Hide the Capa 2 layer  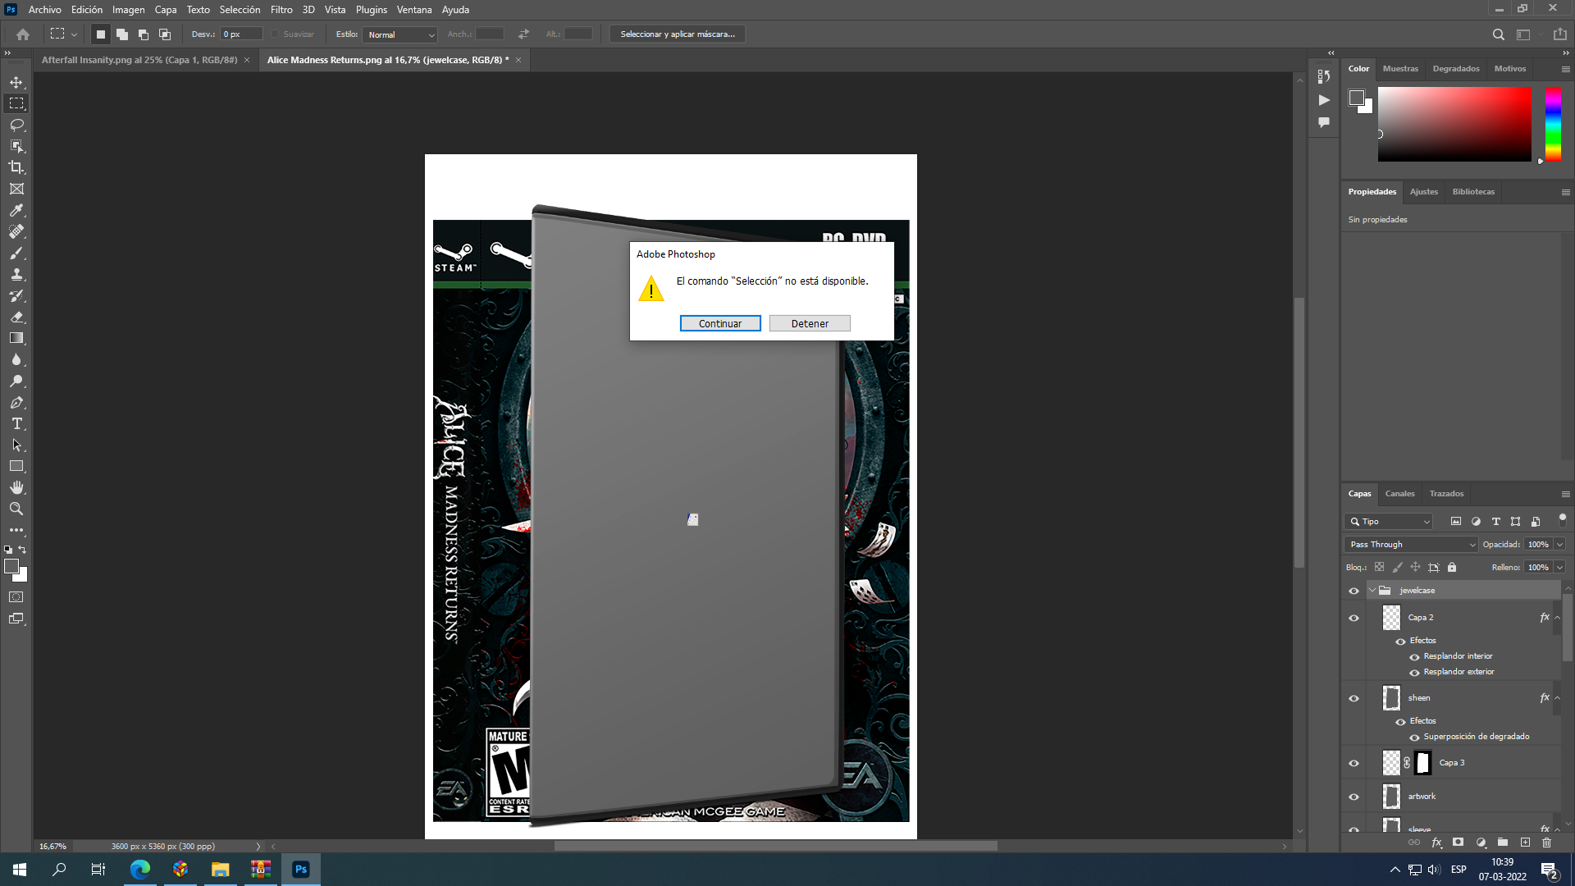(1354, 618)
